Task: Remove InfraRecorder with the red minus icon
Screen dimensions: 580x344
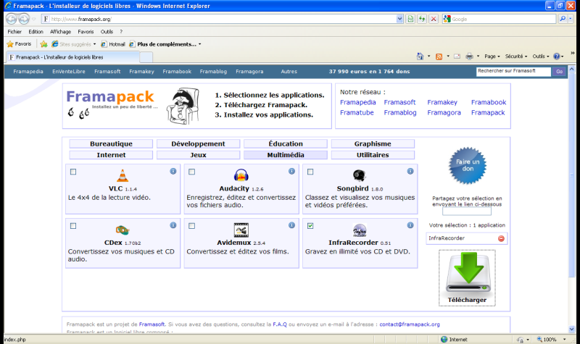Action: point(501,238)
